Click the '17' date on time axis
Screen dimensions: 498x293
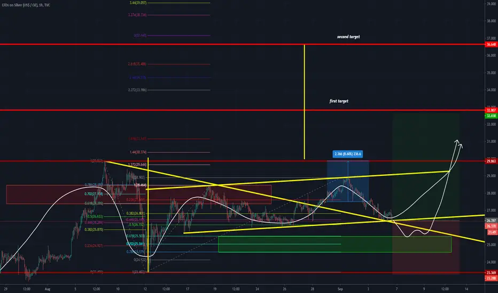tap(188, 289)
